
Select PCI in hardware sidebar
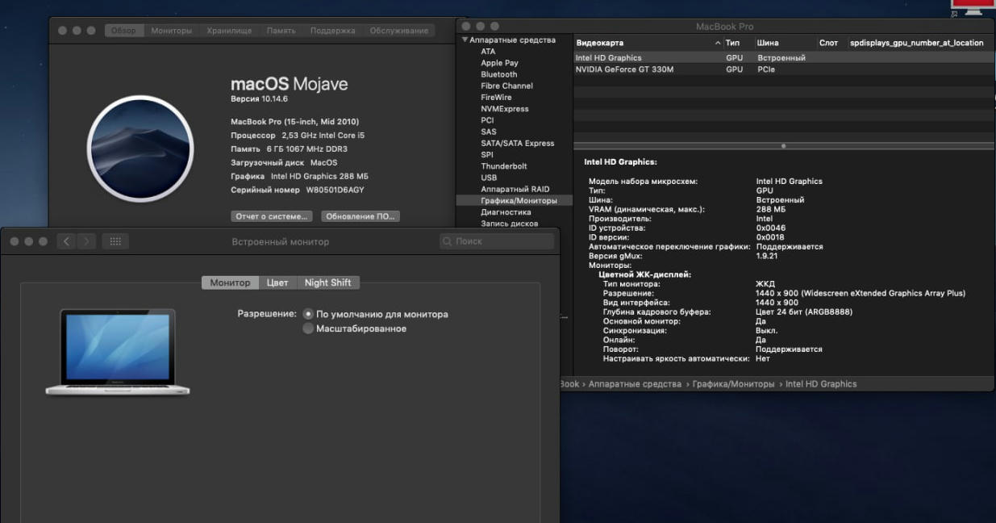(x=487, y=120)
